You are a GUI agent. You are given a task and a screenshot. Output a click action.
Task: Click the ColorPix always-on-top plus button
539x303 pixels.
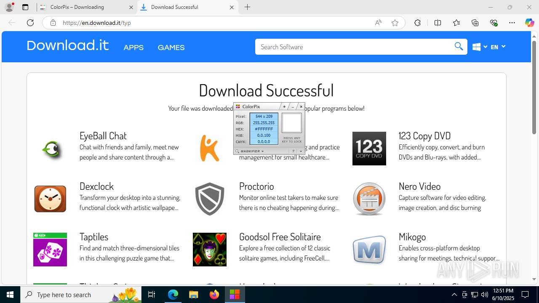tap(284, 107)
